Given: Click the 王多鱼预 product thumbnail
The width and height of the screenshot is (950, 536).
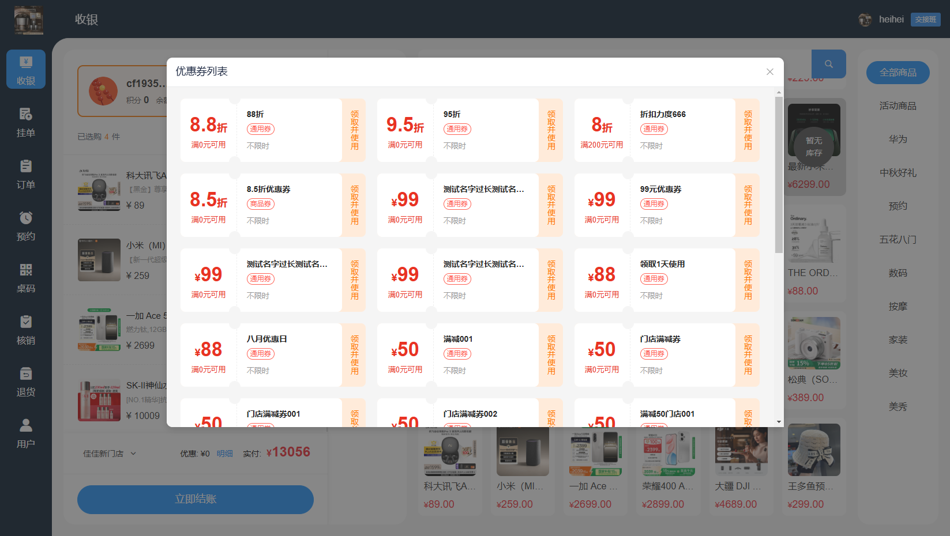Looking at the screenshot, I should click(x=814, y=450).
